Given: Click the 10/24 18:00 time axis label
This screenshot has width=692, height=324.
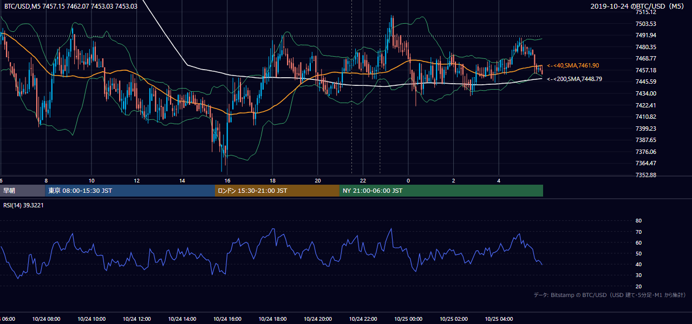Looking at the screenshot, I should tap(272, 319).
